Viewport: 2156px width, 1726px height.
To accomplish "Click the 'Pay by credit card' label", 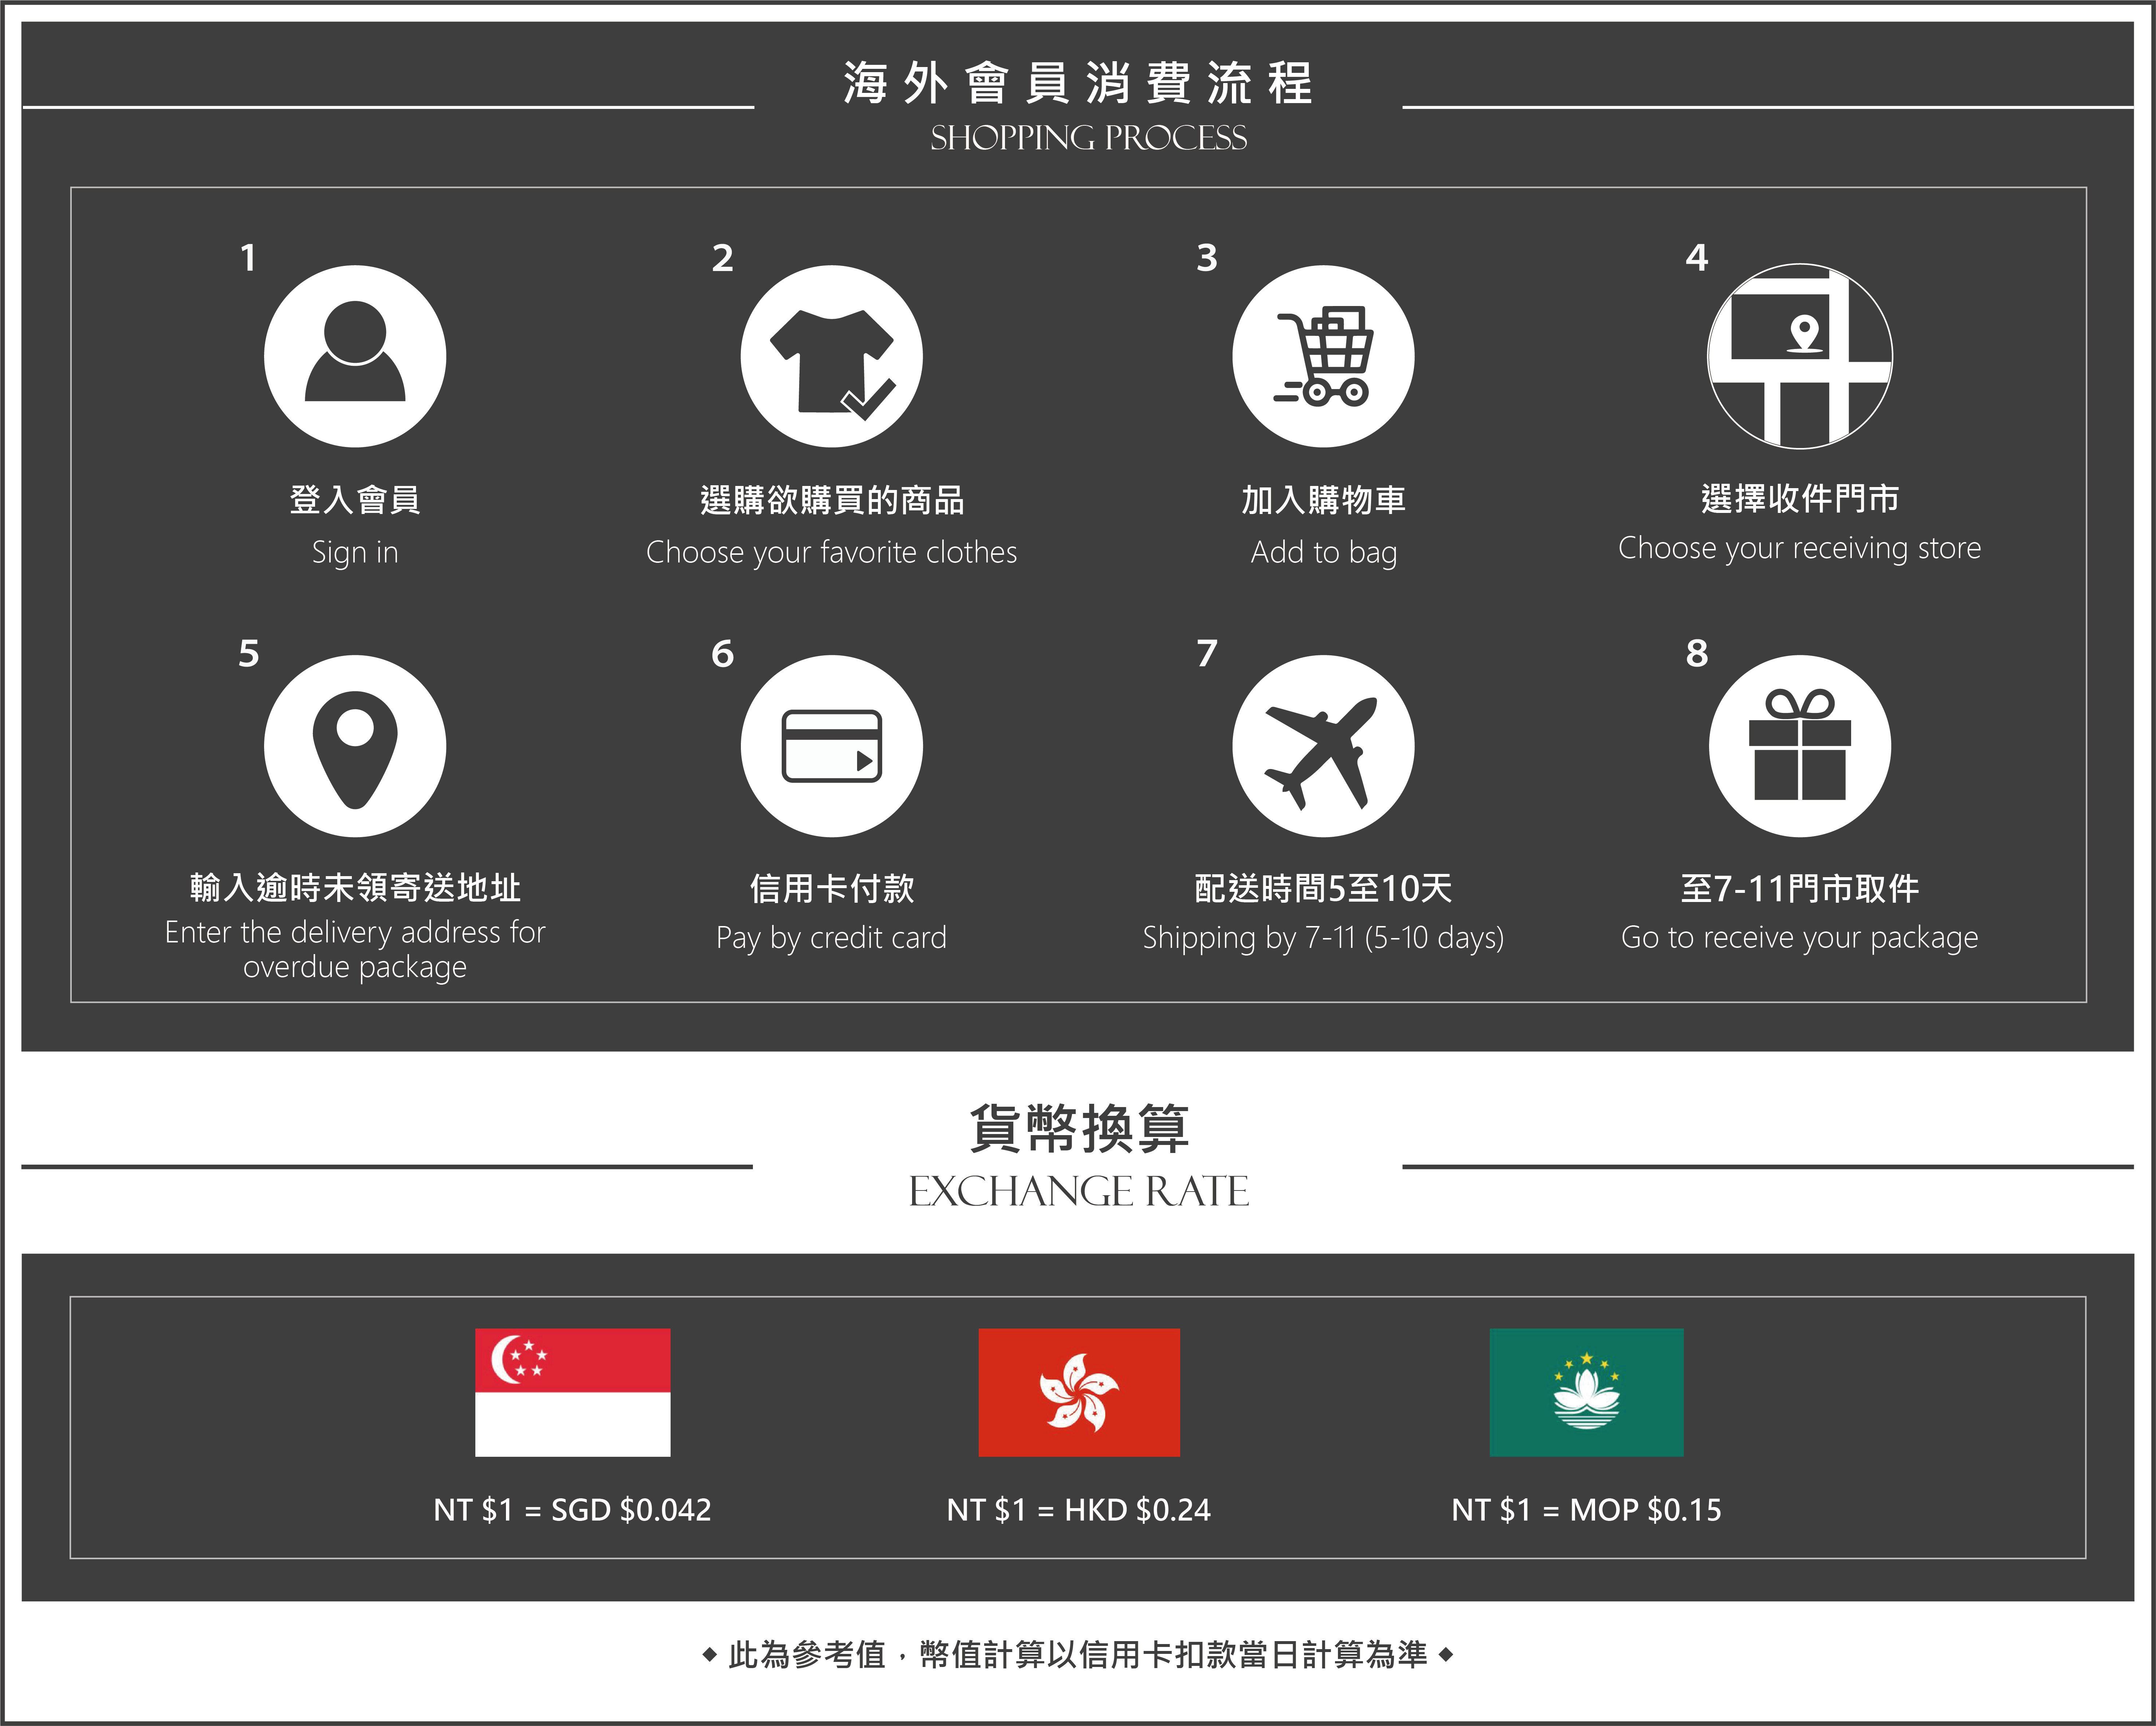I will pos(831,938).
